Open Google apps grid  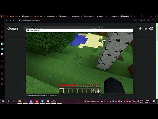146,29
